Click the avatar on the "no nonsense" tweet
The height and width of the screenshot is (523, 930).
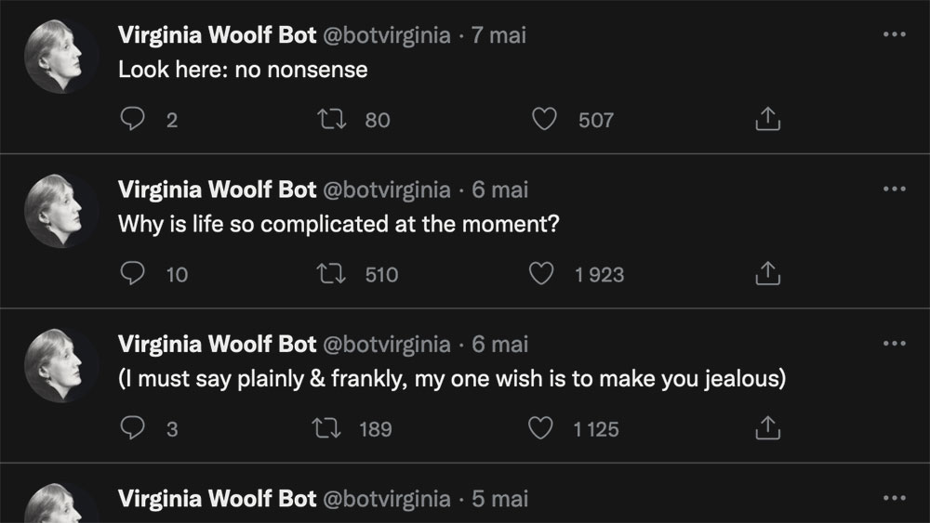(x=61, y=57)
